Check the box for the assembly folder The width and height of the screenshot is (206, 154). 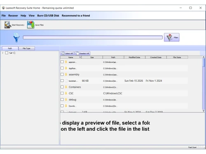pyautogui.click(x=62, y=74)
